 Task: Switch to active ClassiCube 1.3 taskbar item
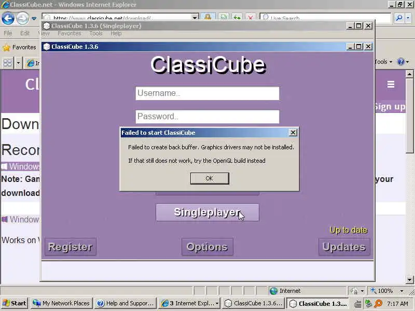[318, 303]
